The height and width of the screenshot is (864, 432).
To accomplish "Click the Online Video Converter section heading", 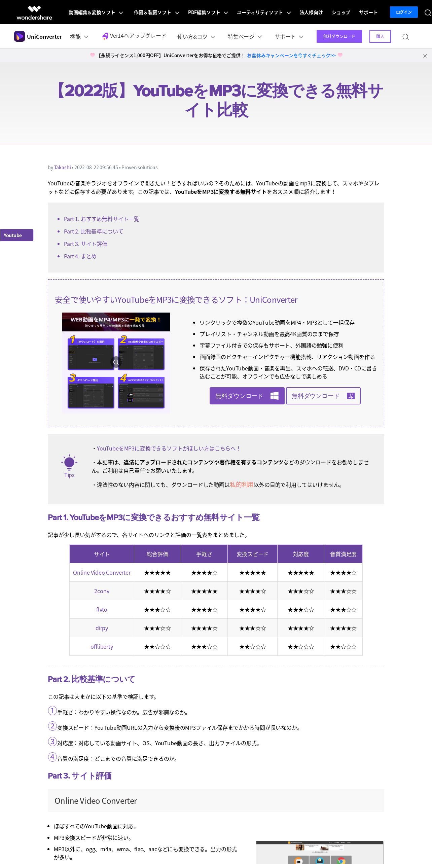I will click(x=96, y=801).
